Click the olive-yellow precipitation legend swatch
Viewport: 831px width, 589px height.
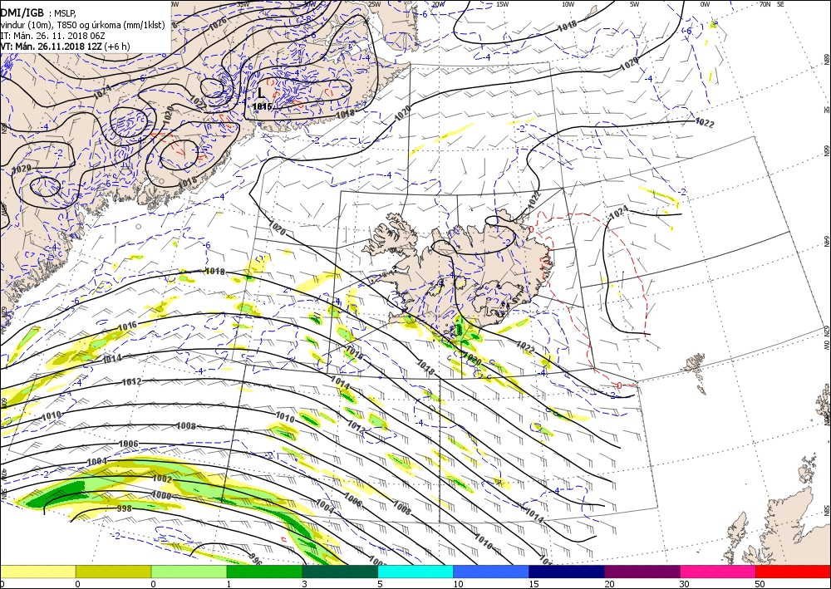[113, 572]
